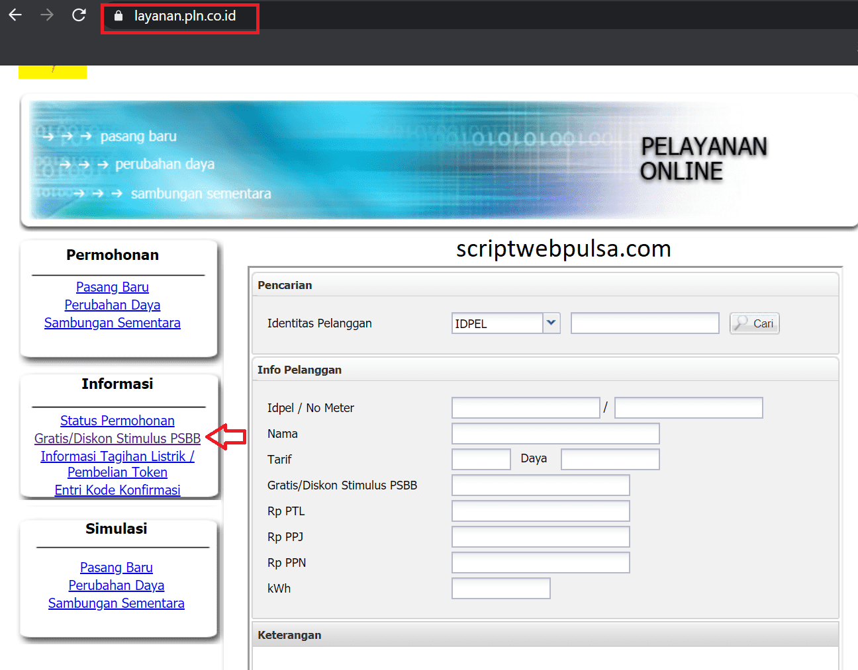Image resolution: width=858 pixels, height=670 pixels.
Task: Click the dropdown arrow beside IDPEL
Action: (x=551, y=323)
